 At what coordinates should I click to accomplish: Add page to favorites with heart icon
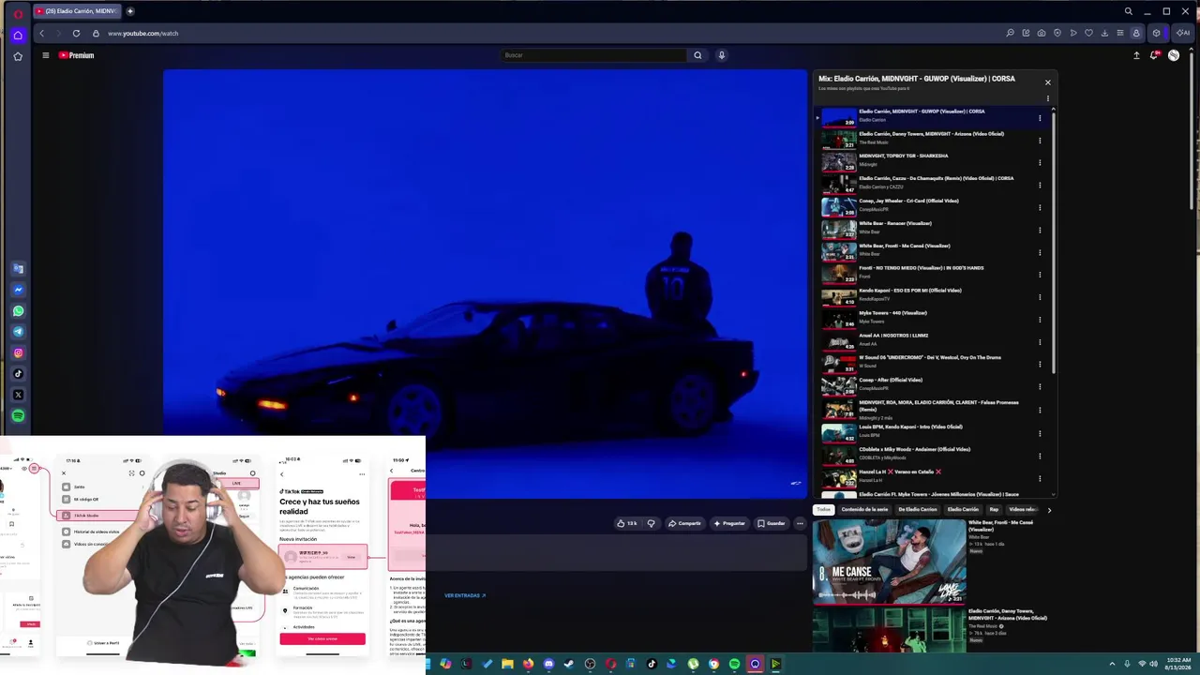click(1088, 33)
